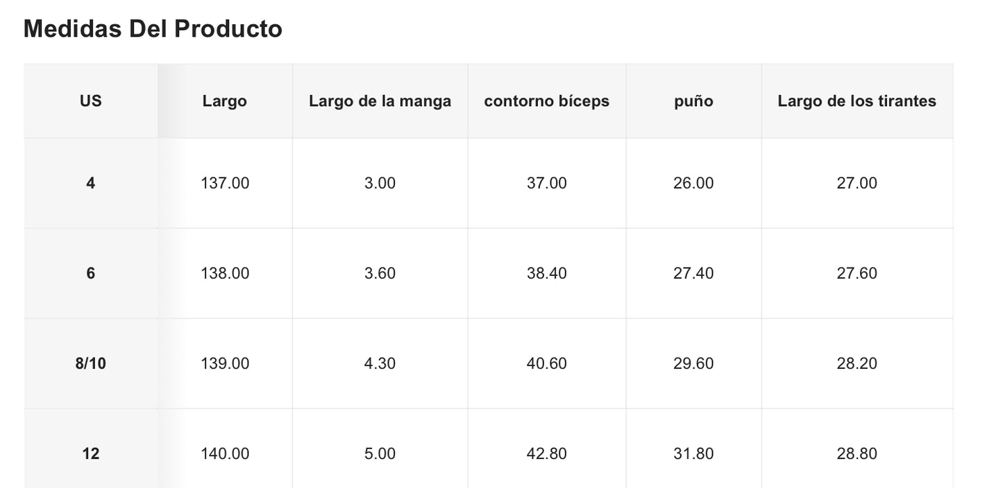
Task: Click the 140.00 Largo cell
Action: point(224,454)
